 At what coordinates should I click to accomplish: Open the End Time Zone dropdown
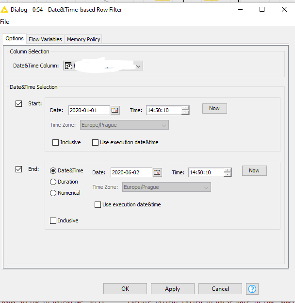point(206,187)
